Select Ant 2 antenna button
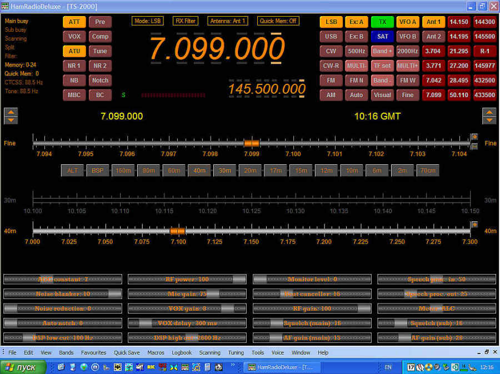The width and height of the screenshot is (500, 374). [x=434, y=36]
